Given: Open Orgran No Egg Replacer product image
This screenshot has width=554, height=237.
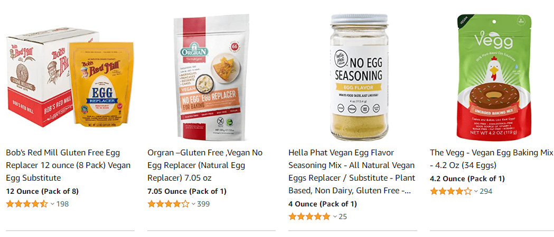Looking at the screenshot, I should click(x=211, y=77).
